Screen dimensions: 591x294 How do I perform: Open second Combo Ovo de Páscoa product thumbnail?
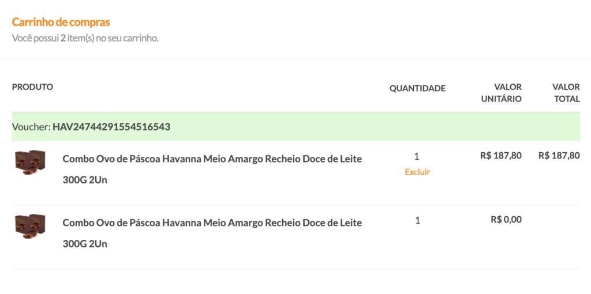[x=30, y=226]
